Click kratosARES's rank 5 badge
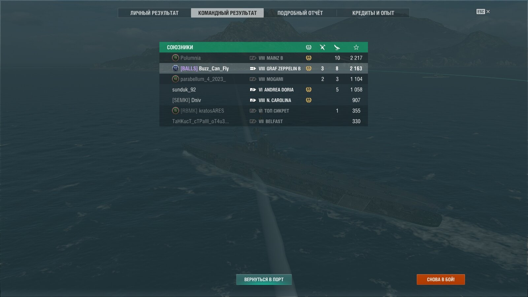This screenshot has height=297, width=528. click(x=176, y=111)
